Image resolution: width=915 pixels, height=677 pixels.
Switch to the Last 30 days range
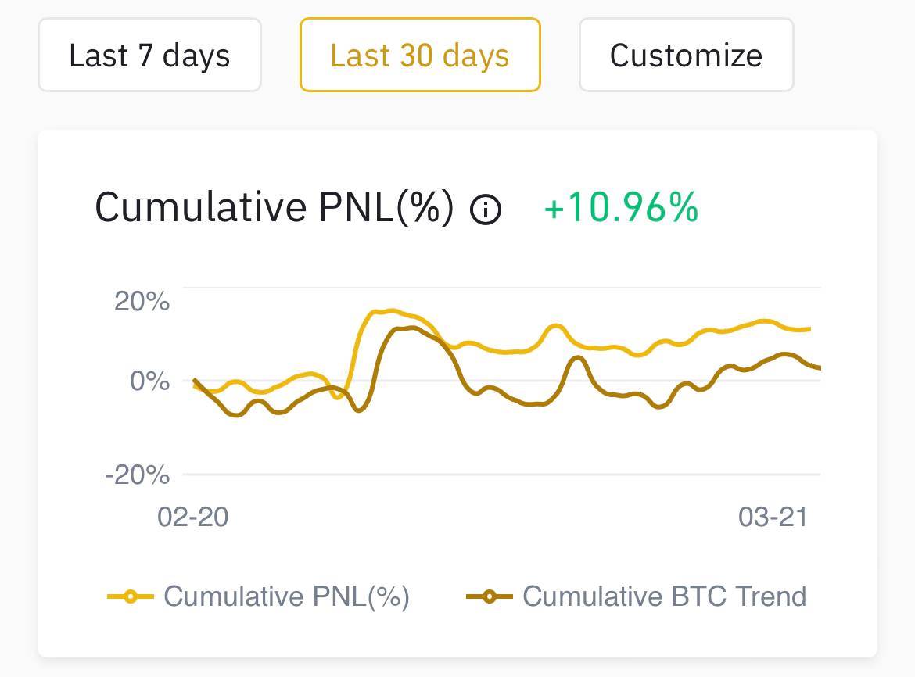click(x=420, y=56)
